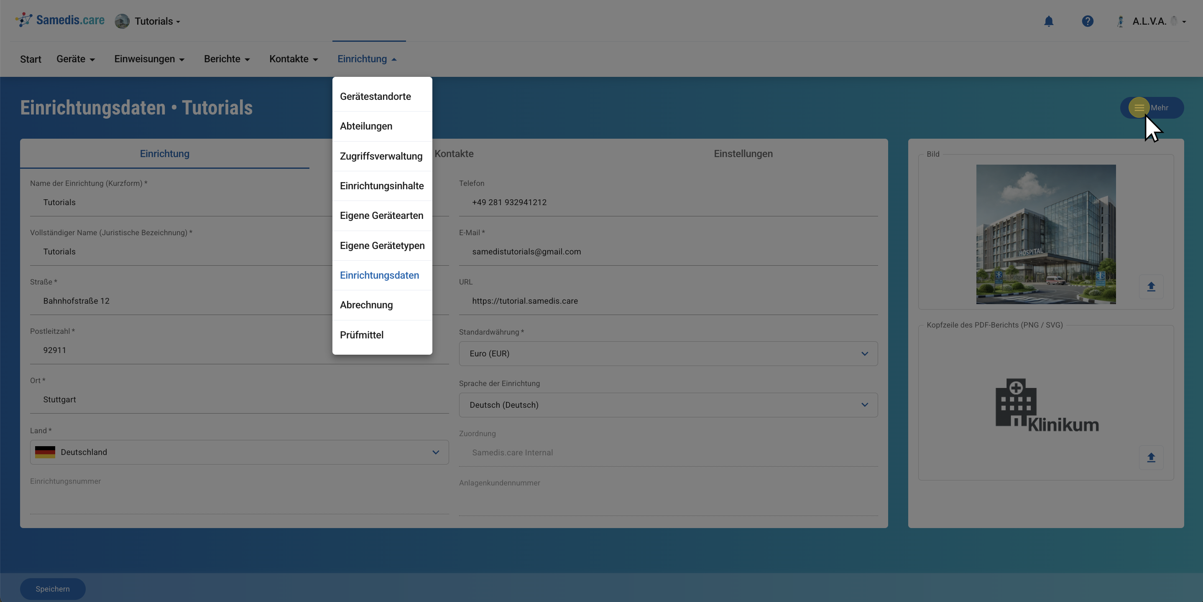
Task: Click the notification bell icon
Action: click(1048, 21)
